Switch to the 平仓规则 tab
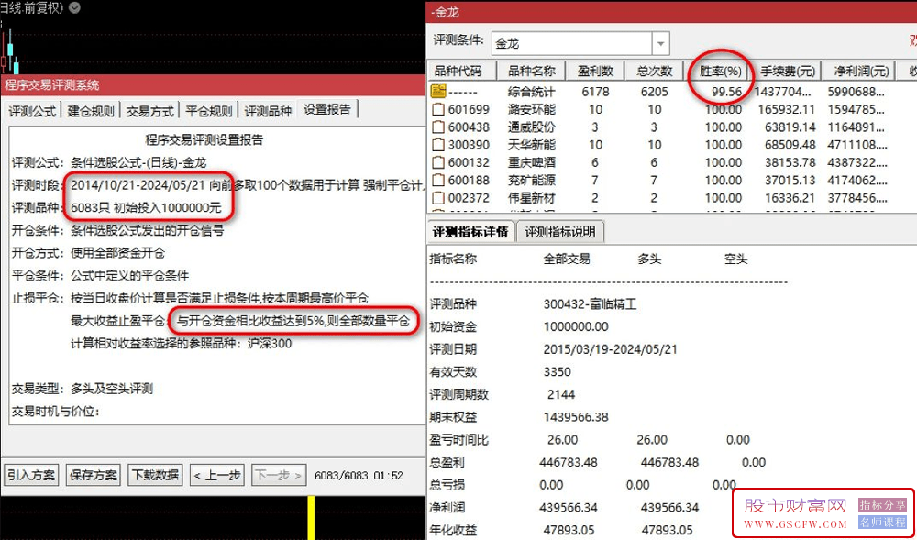Image resolution: width=917 pixels, height=540 pixels. pyautogui.click(x=209, y=110)
